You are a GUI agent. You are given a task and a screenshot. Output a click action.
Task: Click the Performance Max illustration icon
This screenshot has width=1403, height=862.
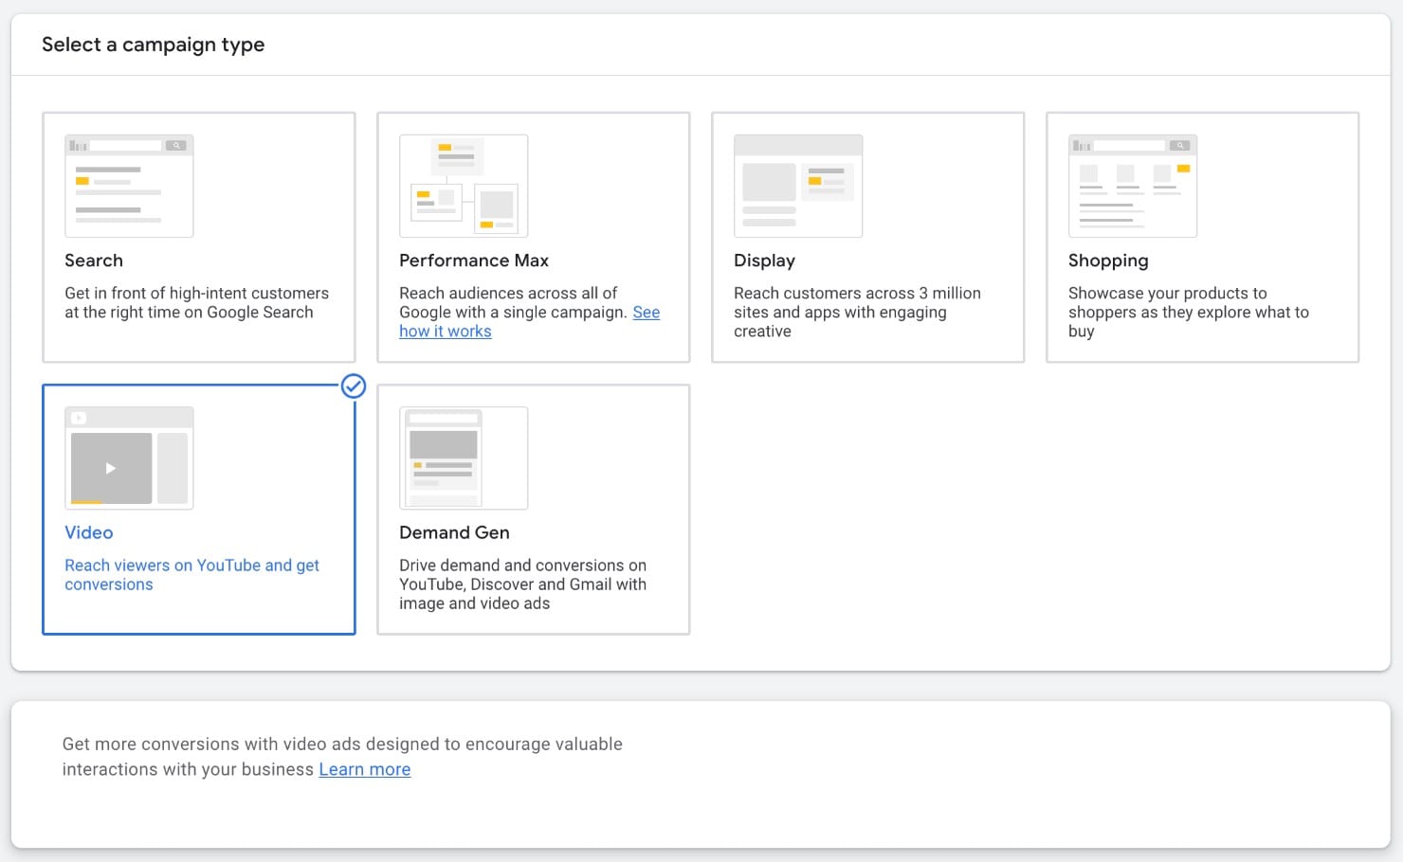(464, 186)
